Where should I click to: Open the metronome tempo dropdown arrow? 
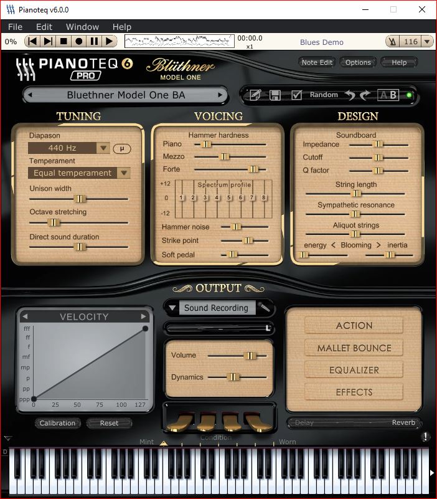click(427, 42)
